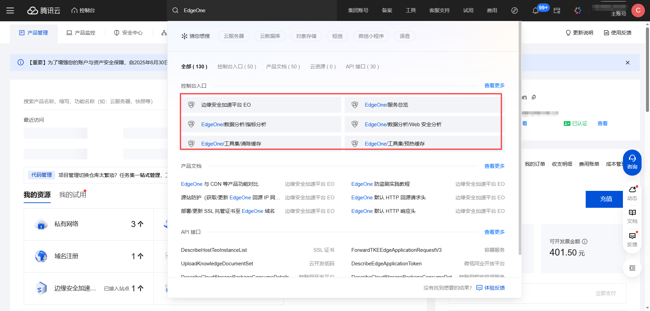Select the 云服务器 suggested search tag

point(234,36)
